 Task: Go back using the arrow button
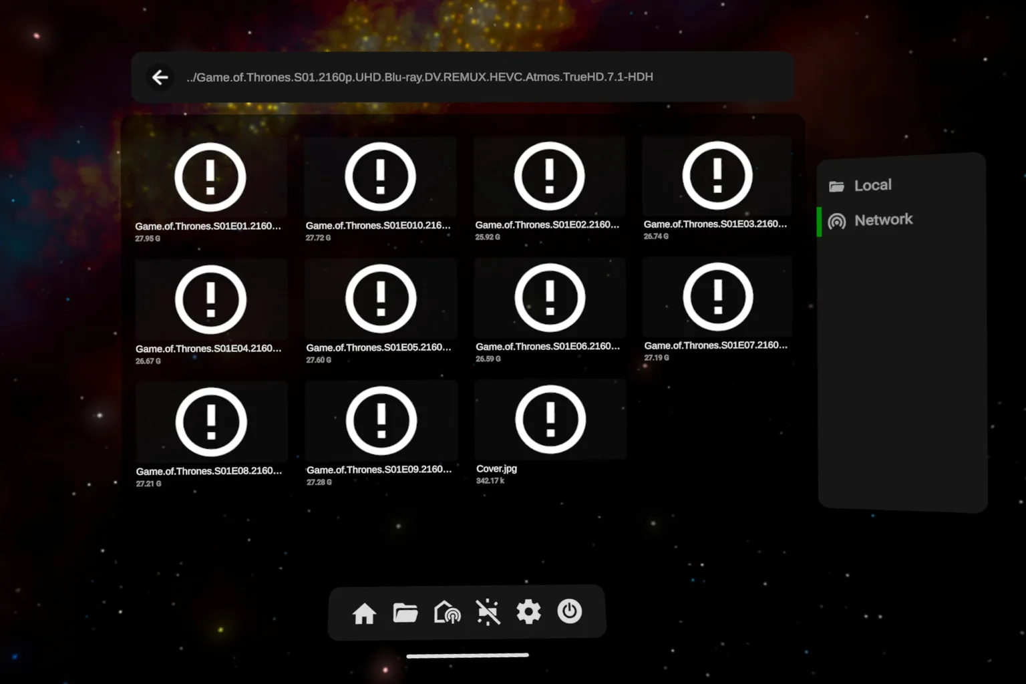160,77
